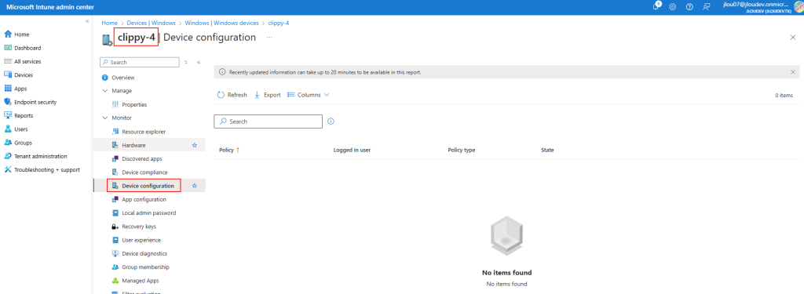Go to the Devices | Windows breadcrumb
Screen dimensions: 804x294
[x=151, y=23]
